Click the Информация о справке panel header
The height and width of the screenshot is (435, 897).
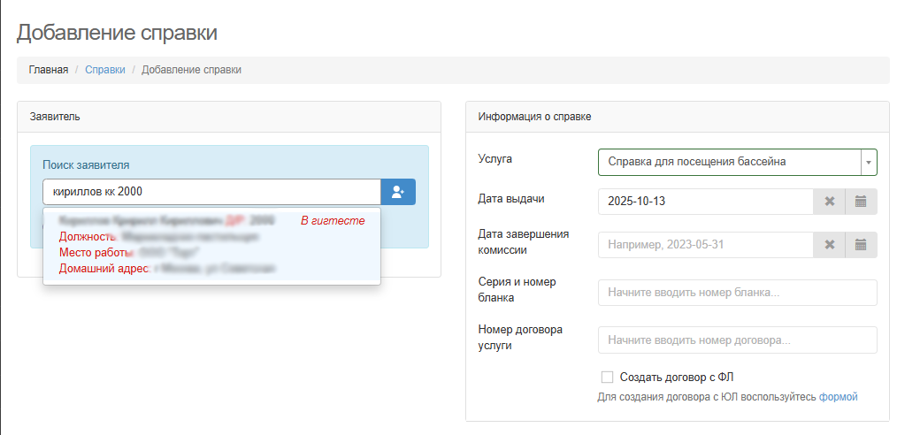tap(678, 118)
